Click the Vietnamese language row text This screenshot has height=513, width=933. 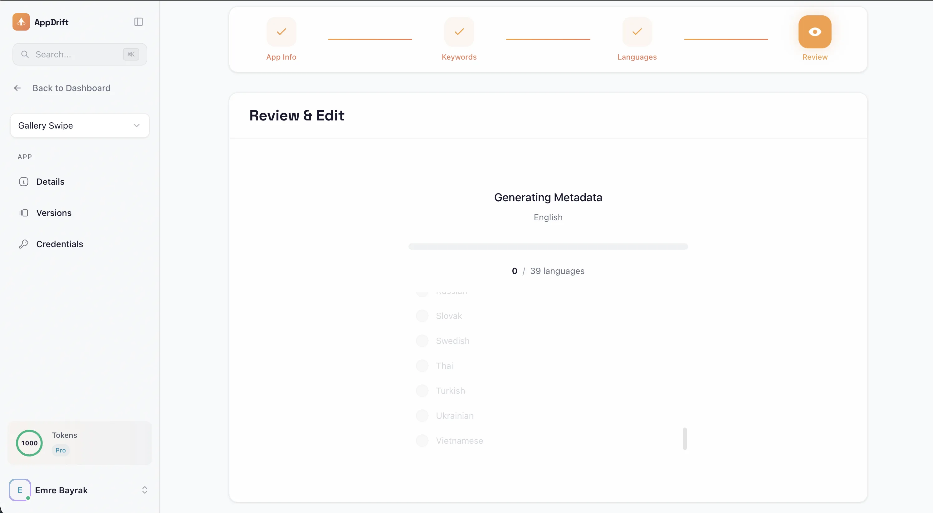pyautogui.click(x=460, y=441)
